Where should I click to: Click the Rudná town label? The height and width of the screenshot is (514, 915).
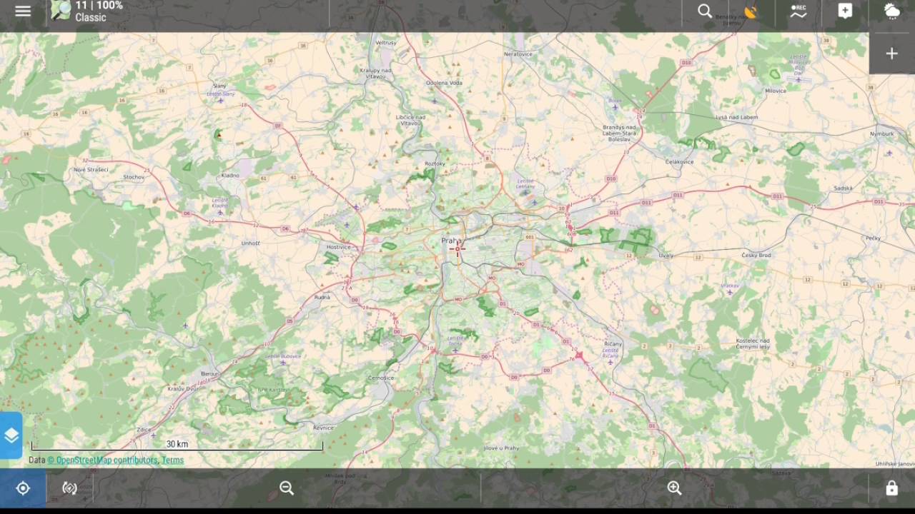coord(322,297)
